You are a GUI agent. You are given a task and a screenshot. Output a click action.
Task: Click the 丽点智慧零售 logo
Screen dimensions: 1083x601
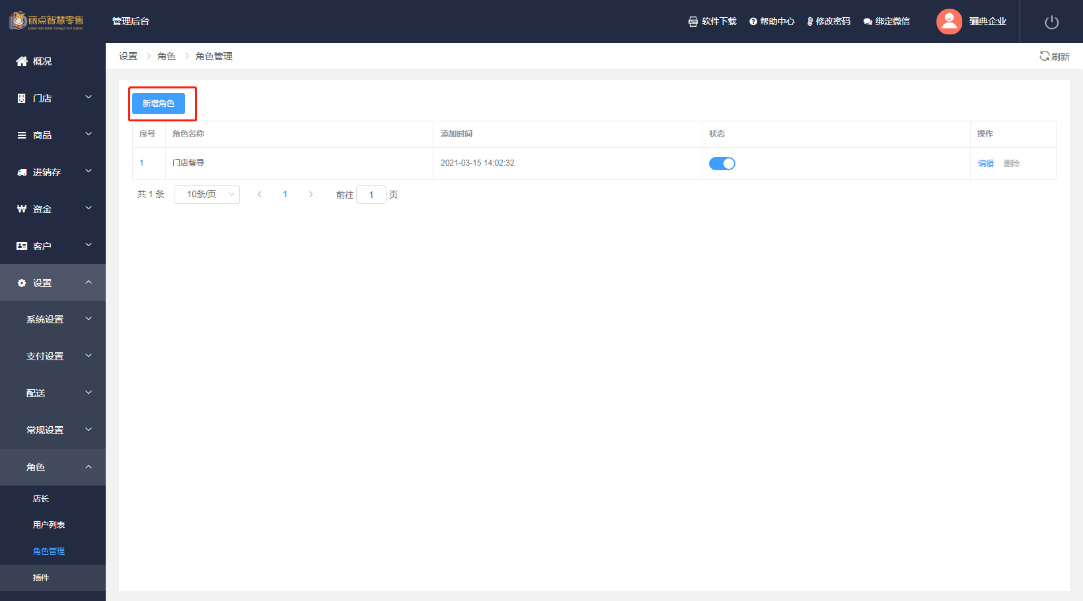click(x=46, y=20)
